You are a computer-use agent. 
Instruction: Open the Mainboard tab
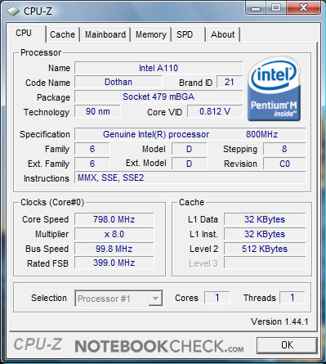pos(105,34)
